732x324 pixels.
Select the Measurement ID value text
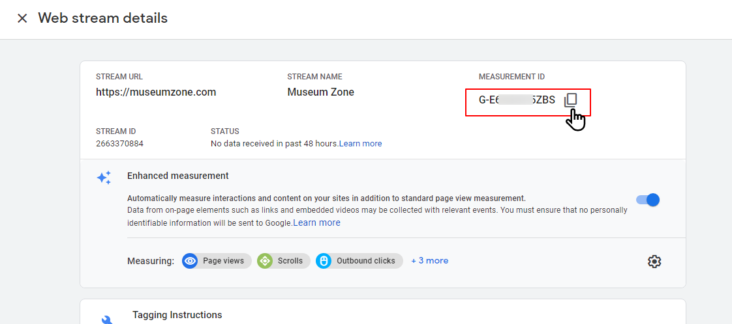pos(517,100)
